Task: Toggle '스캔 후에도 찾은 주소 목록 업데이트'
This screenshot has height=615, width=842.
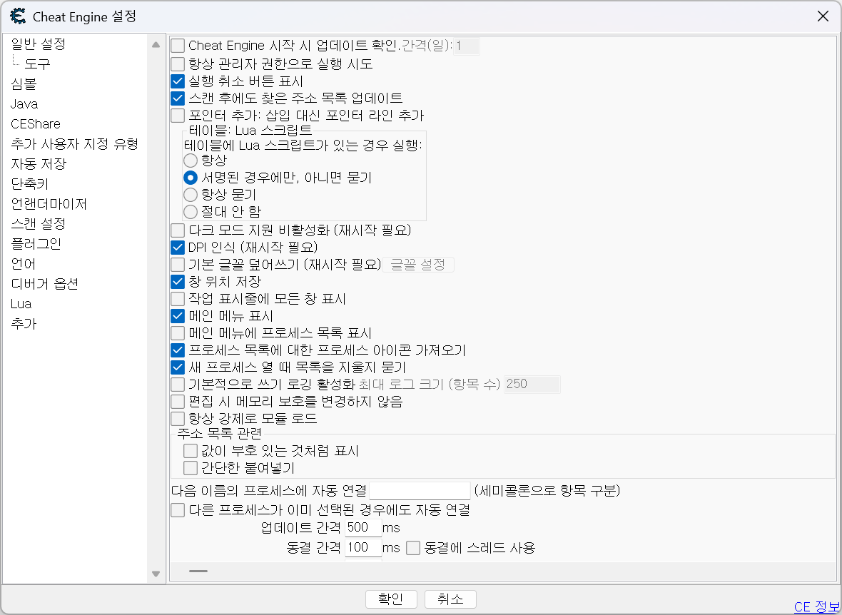Action: (178, 98)
